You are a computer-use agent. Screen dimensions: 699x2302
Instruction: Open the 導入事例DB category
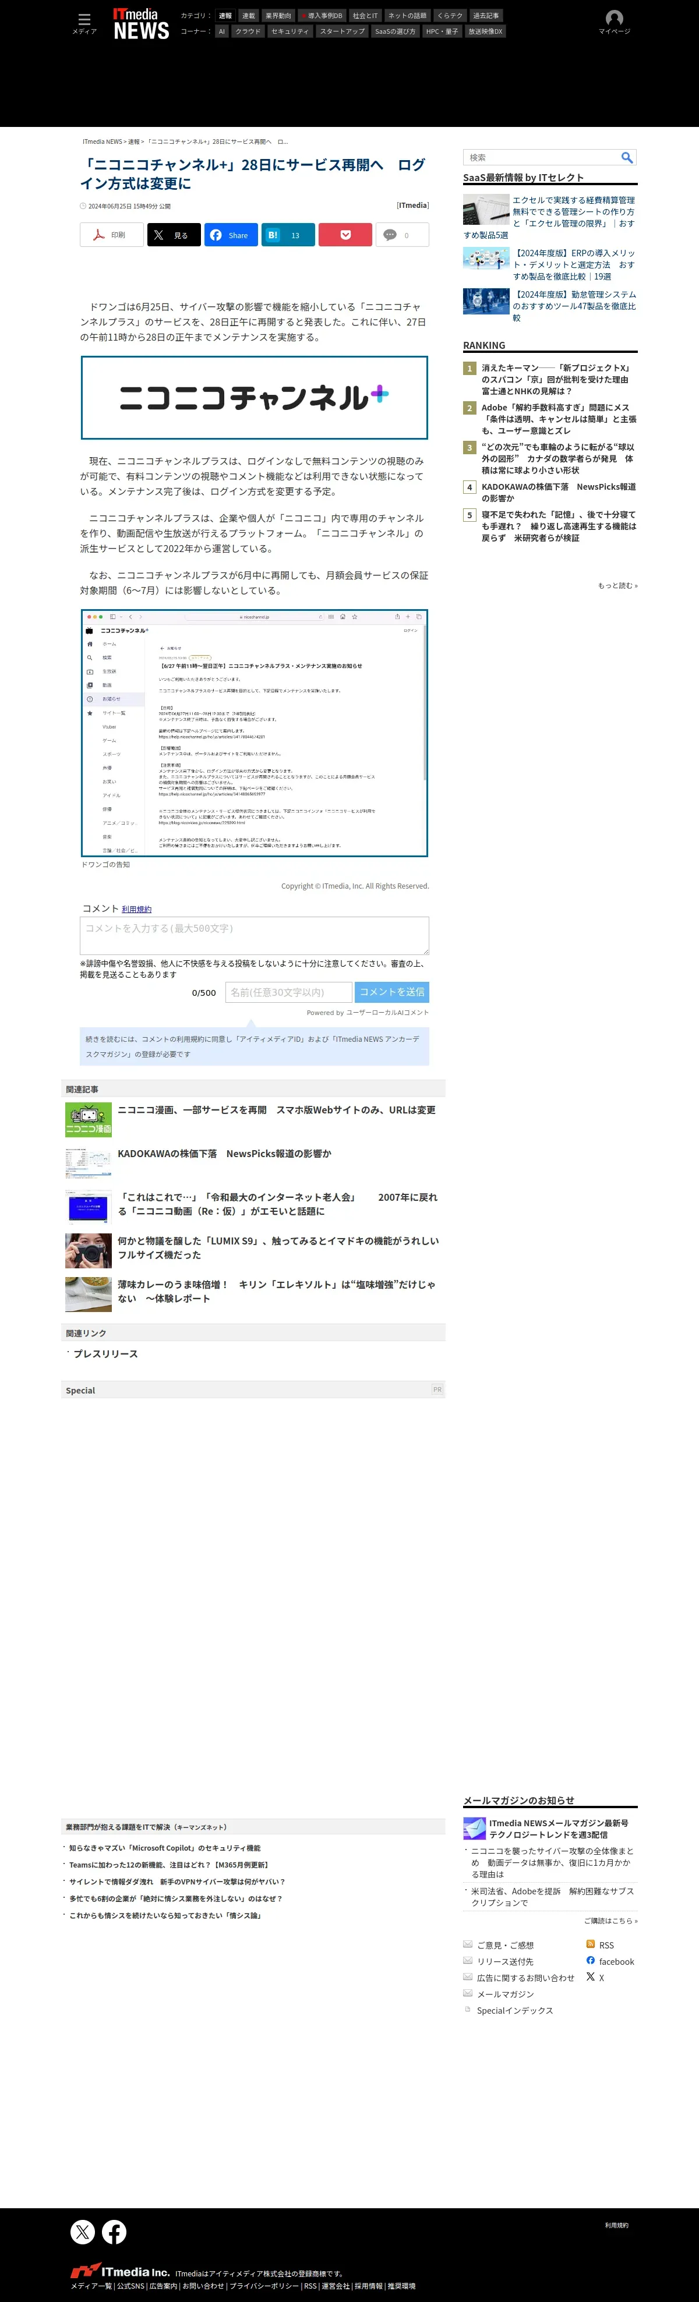tap(322, 15)
